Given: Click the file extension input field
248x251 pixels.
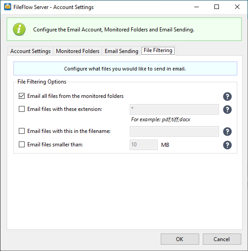Looking at the screenshot, I should pos(174,109).
